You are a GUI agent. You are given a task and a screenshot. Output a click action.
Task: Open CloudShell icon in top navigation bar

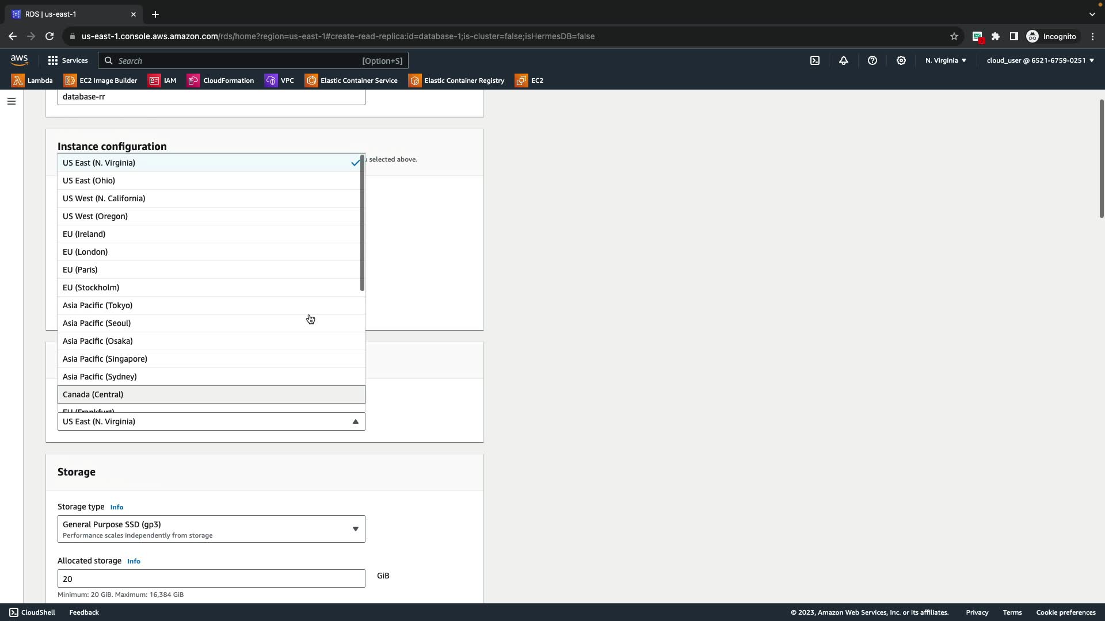click(815, 60)
